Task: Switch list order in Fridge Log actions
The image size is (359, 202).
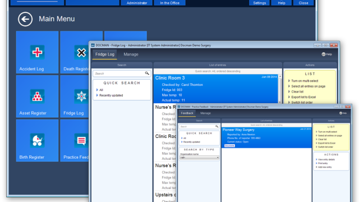Action: [302, 102]
